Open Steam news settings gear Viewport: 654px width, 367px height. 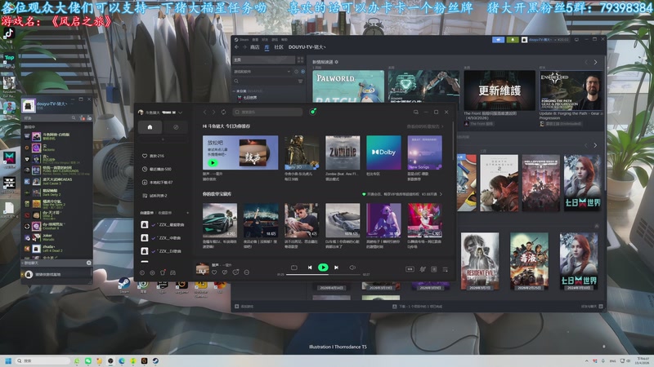(337, 62)
